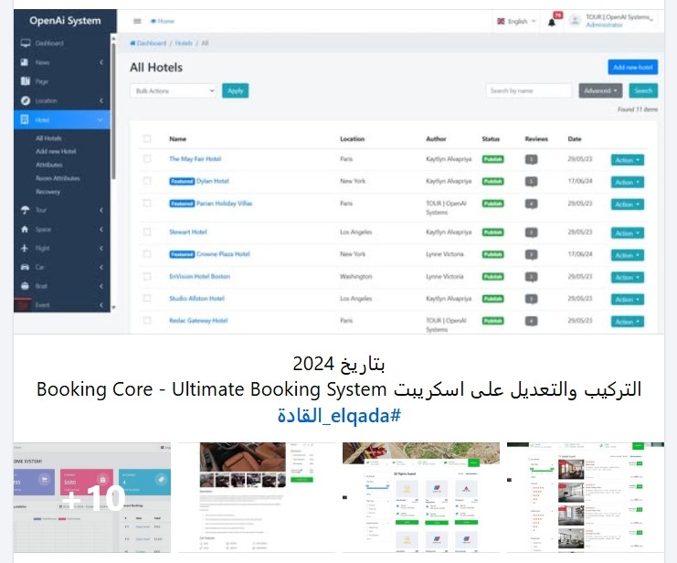Click the user avatar icon in the header
The width and height of the screenshot is (677, 563).
pyautogui.click(x=575, y=20)
